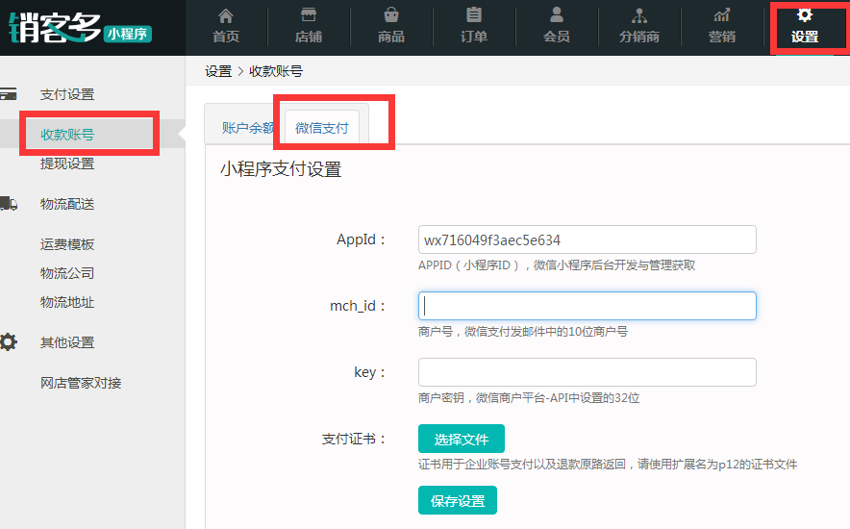
Task: Click the certificate hint about p12 文件
Action: point(608,465)
